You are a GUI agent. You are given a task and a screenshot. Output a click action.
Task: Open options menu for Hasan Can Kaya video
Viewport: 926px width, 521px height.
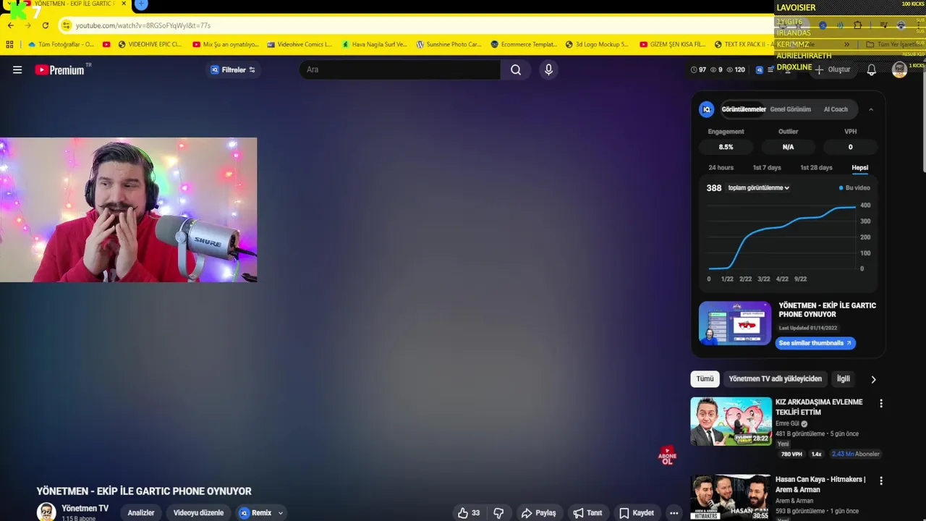coord(880,480)
